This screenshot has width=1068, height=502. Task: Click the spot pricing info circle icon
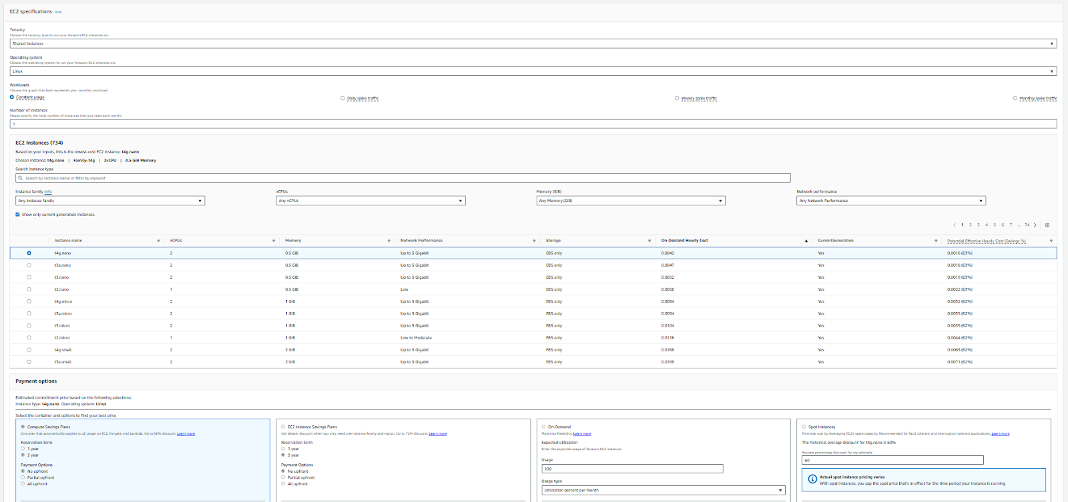point(812,479)
